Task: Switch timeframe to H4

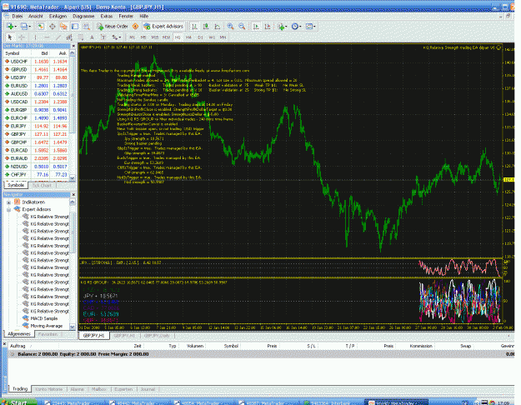Action: [188, 37]
